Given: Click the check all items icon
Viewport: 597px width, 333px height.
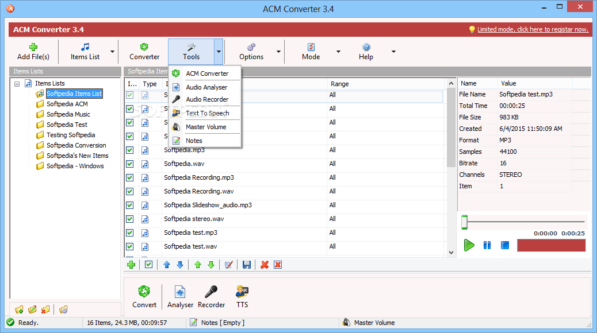Looking at the screenshot, I should point(149,265).
